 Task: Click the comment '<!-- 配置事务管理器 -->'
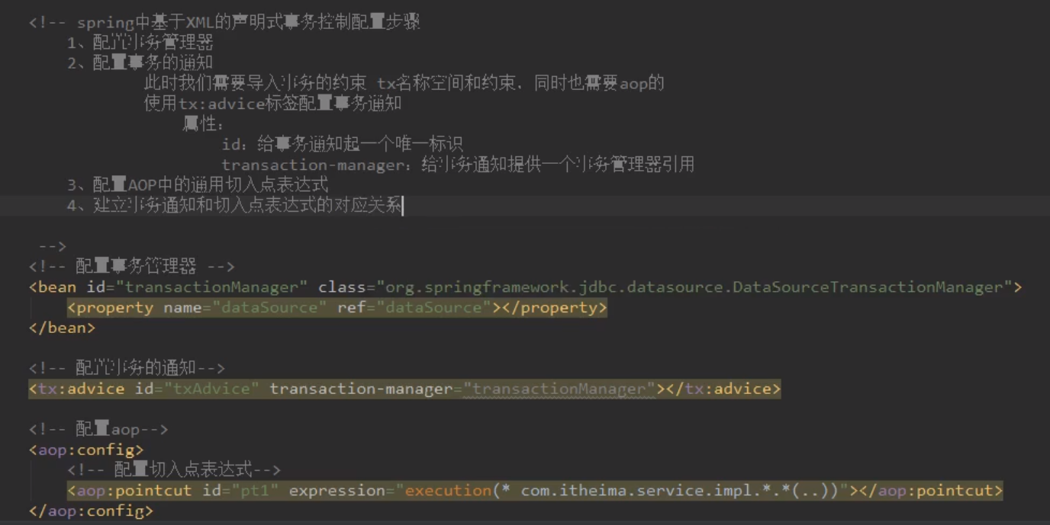pyautogui.click(x=131, y=266)
